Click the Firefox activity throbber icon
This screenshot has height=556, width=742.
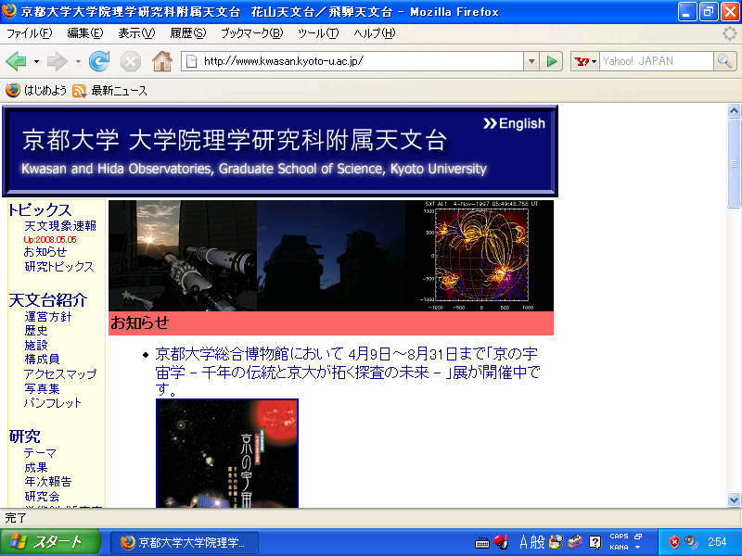(x=730, y=33)
